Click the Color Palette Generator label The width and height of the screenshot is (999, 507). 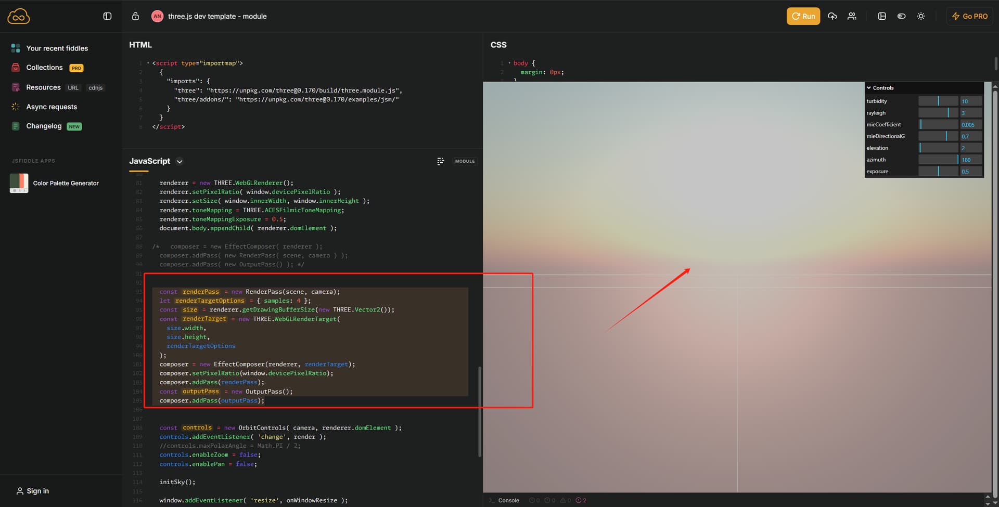[x=66, y=183]
